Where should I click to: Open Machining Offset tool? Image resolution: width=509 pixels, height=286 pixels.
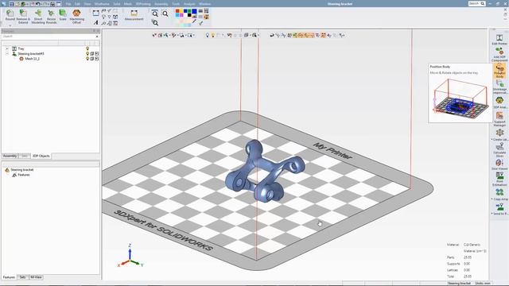point(76,16)
